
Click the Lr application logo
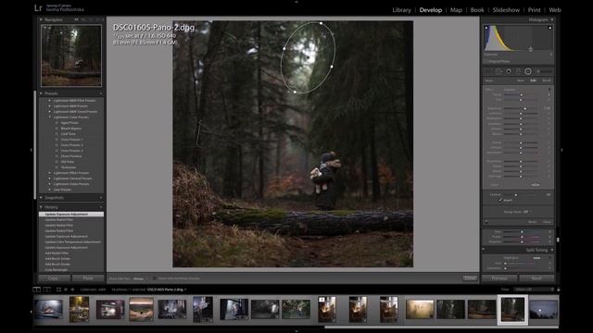[x=38, y=8]
